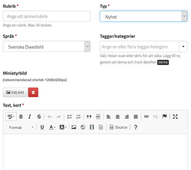Click the red trash delete image button

tap(33, 92)
